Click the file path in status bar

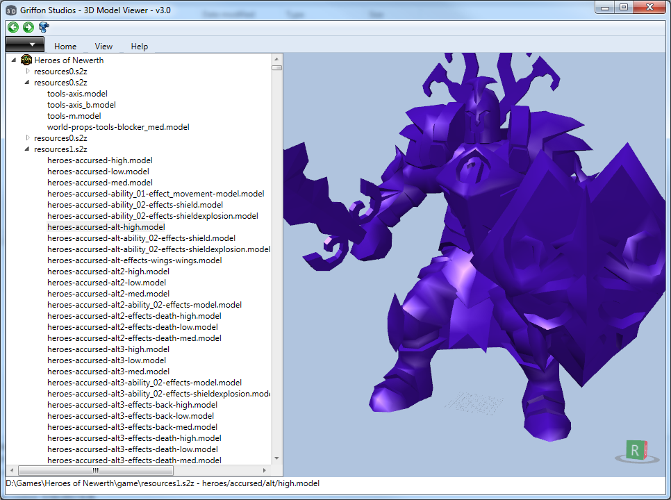point(163,483)
